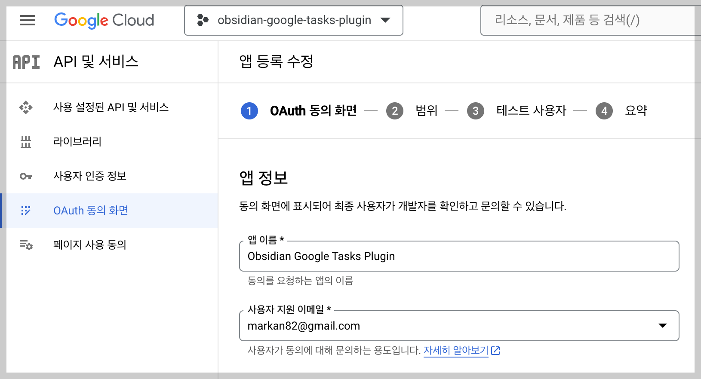Follow the 자세히 알아보기 link
This screenshot has width=701, height=379.
tap(456, 351)
